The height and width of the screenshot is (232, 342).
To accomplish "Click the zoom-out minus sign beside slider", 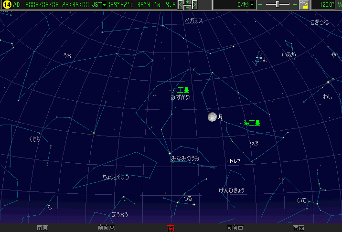I will tap(260, 5).
